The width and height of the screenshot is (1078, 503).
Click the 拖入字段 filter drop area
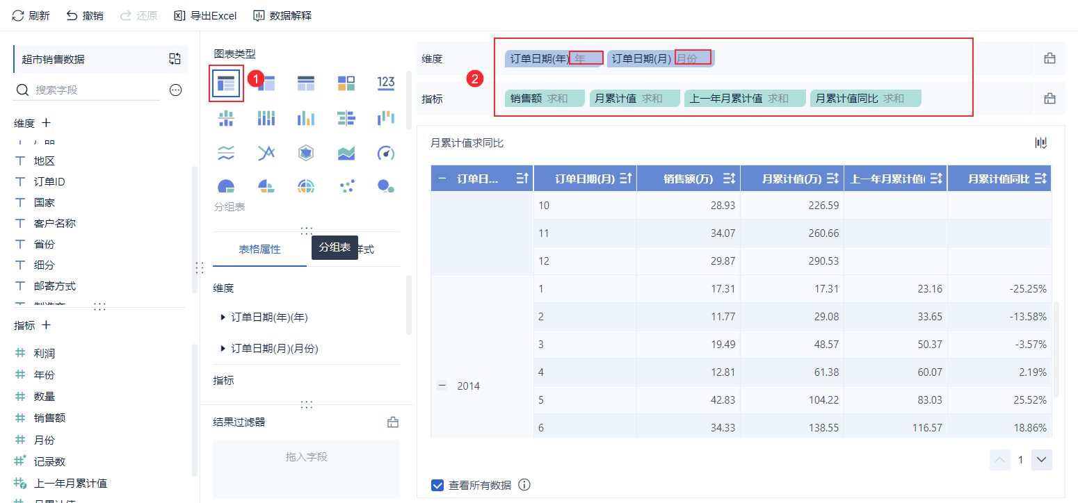click(306, 468)
